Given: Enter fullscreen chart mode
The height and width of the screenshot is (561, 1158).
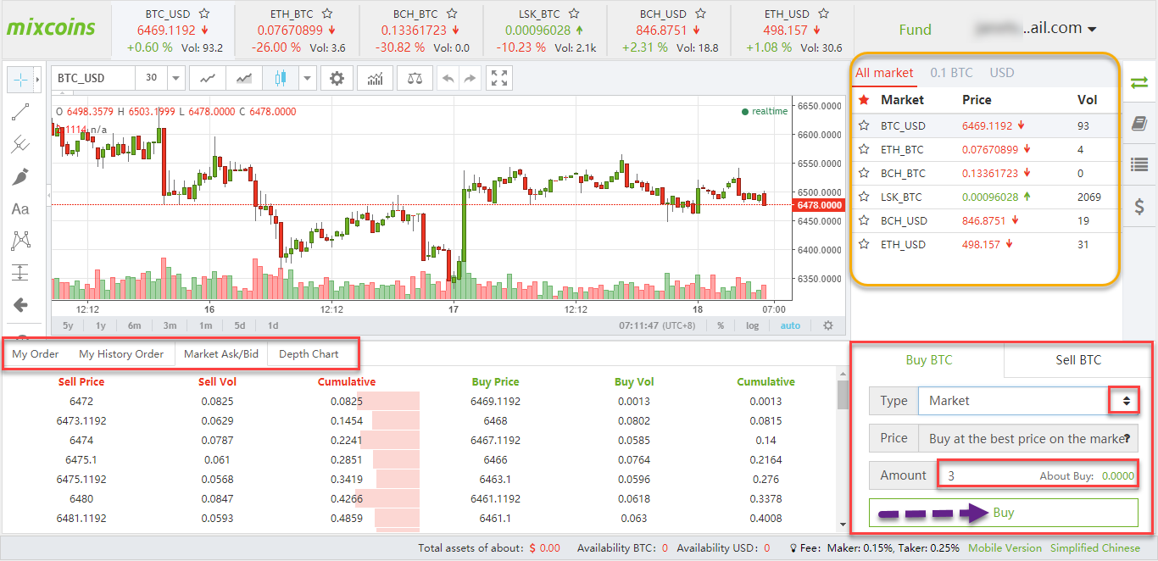Looking at the screenshot, I should (x=500, y=79).
